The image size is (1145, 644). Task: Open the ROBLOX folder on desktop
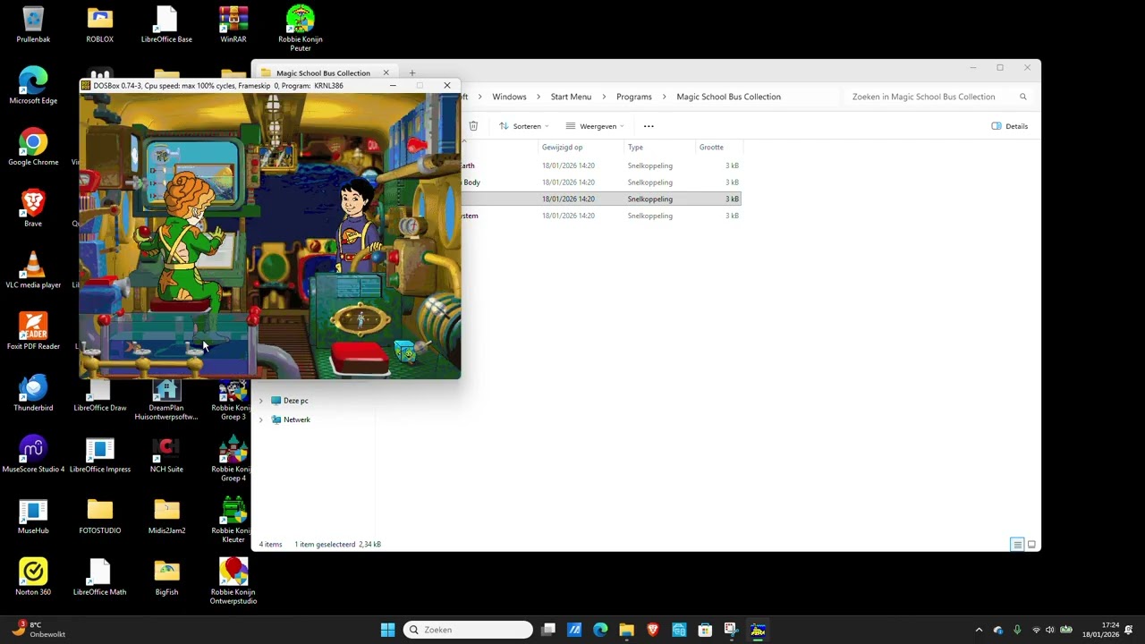click(x=100, y=25)
